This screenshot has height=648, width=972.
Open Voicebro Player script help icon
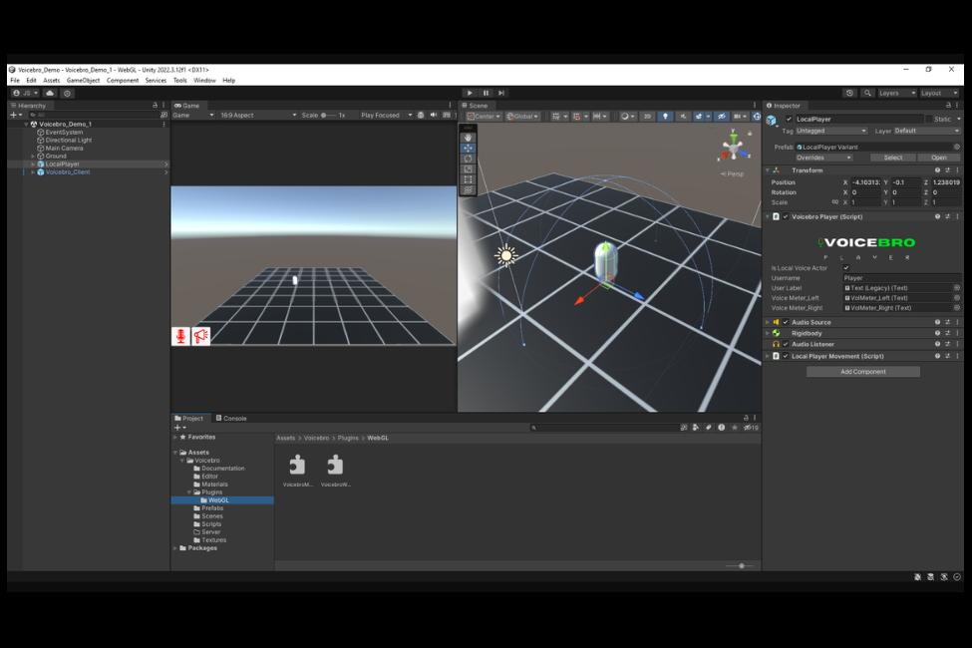coord(937,217)
